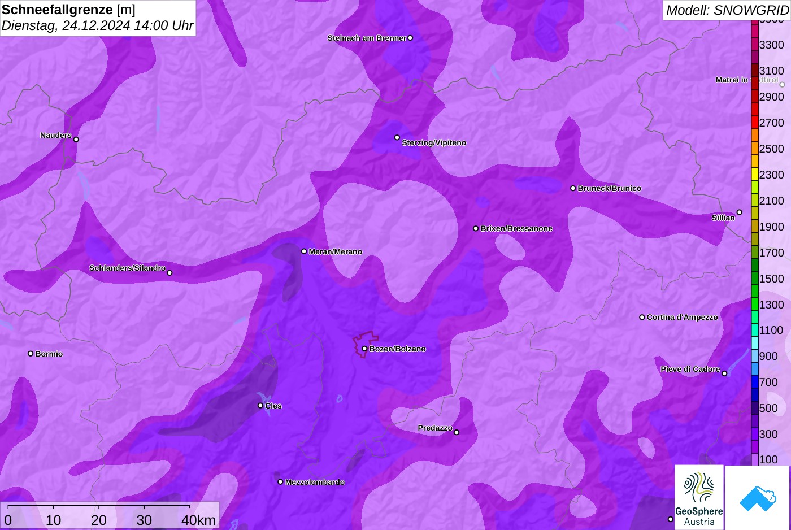Image resolution: width=791 pixels, height=530 pixels.
Task: Click the red 2700 m legend swatch
Action: click(x=755, y=123)
